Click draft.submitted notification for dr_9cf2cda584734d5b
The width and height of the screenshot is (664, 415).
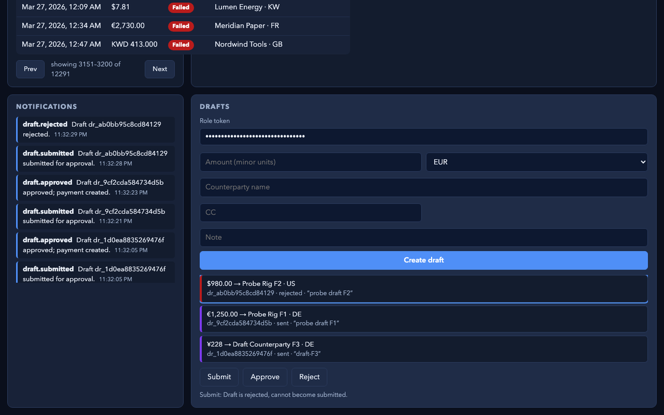(96, 216)
